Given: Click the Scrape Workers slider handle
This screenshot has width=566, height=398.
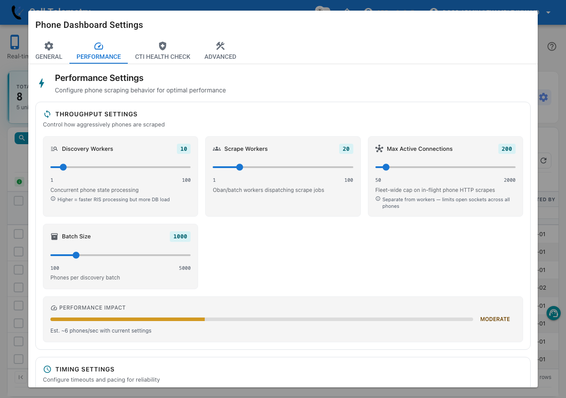Looking at the screenshot, I should (240, 167).
